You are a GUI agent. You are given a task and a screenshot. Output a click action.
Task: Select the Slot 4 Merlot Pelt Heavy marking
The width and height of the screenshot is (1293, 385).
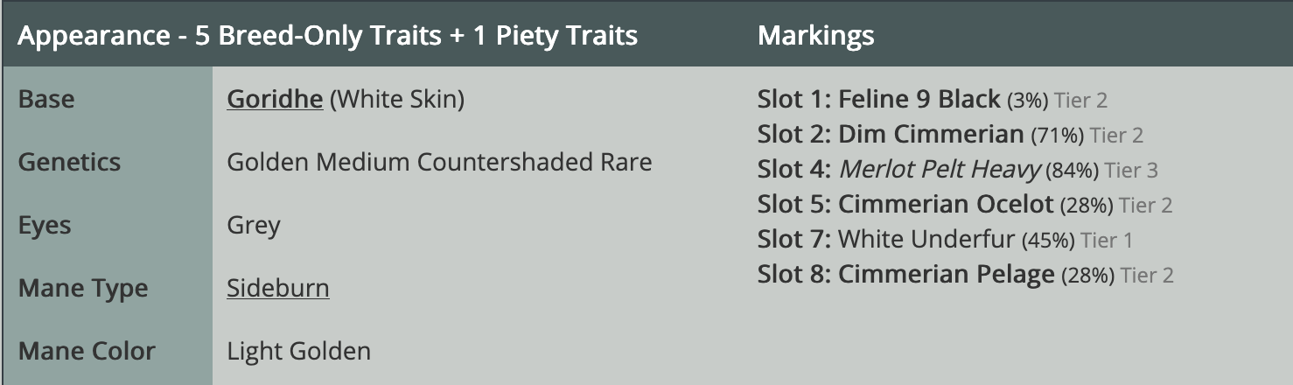click(940, 170)
